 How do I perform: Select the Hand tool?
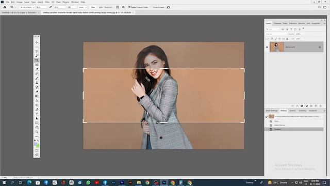(x=37, y=128)
